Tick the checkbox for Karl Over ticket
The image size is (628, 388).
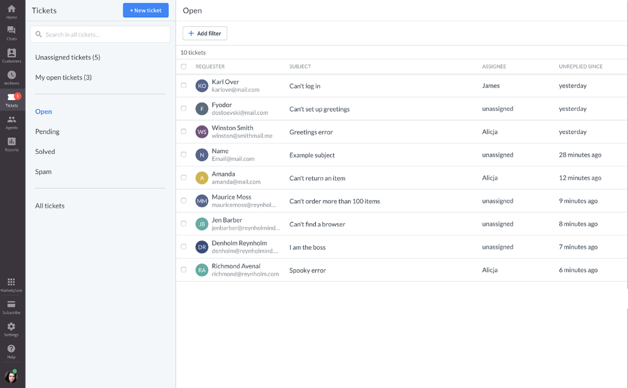click(x=184, y=85)
